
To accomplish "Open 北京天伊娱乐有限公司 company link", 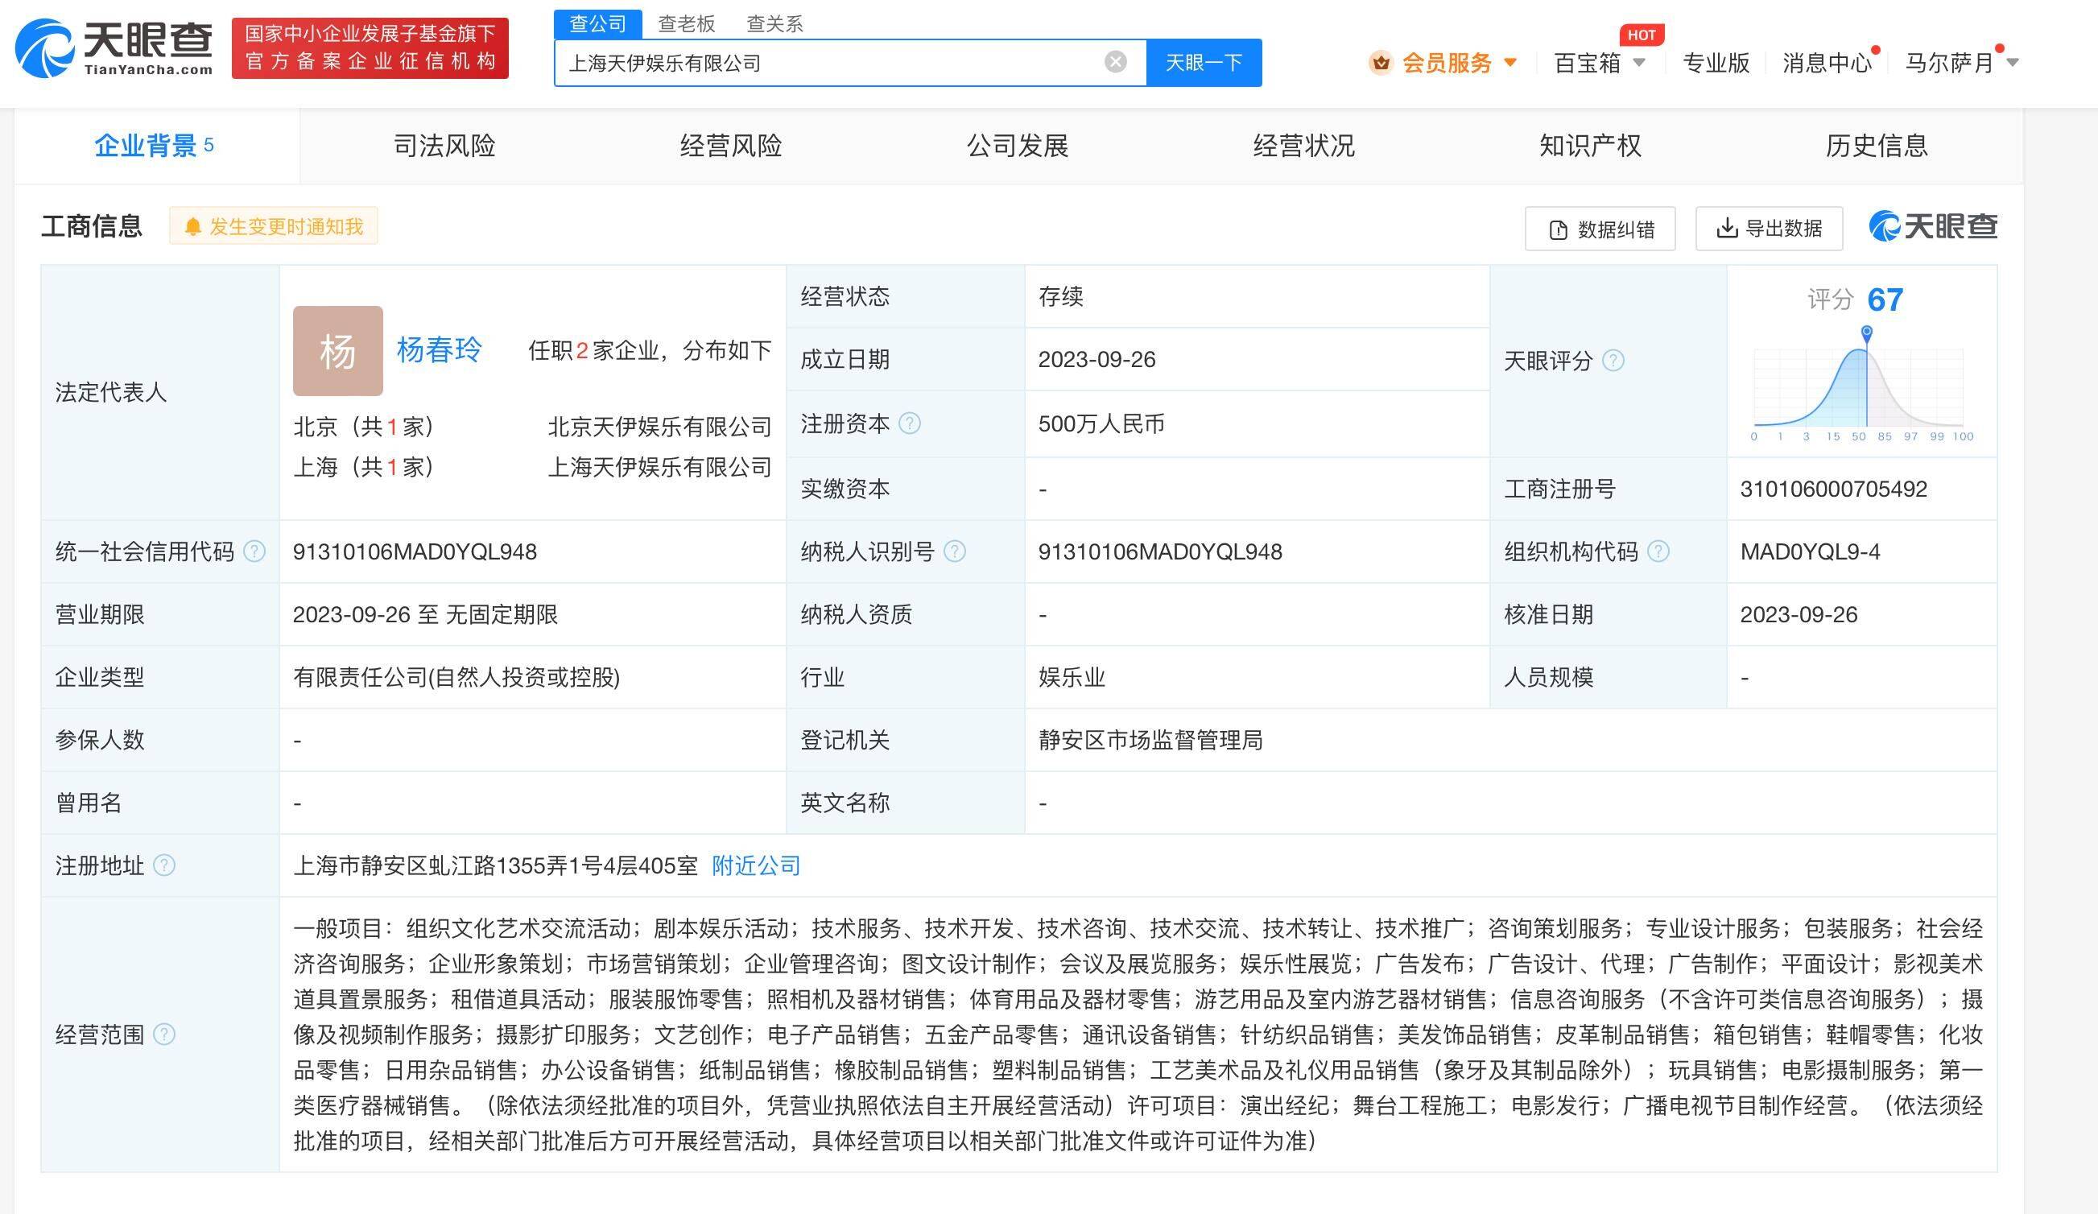I will (659, 427).
